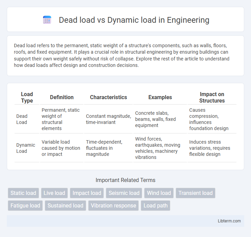Click the cell 'Concrete slabs, beams, walls, fixed equipment'
This screenshot has width=251, height=237.
click(160, 119)
